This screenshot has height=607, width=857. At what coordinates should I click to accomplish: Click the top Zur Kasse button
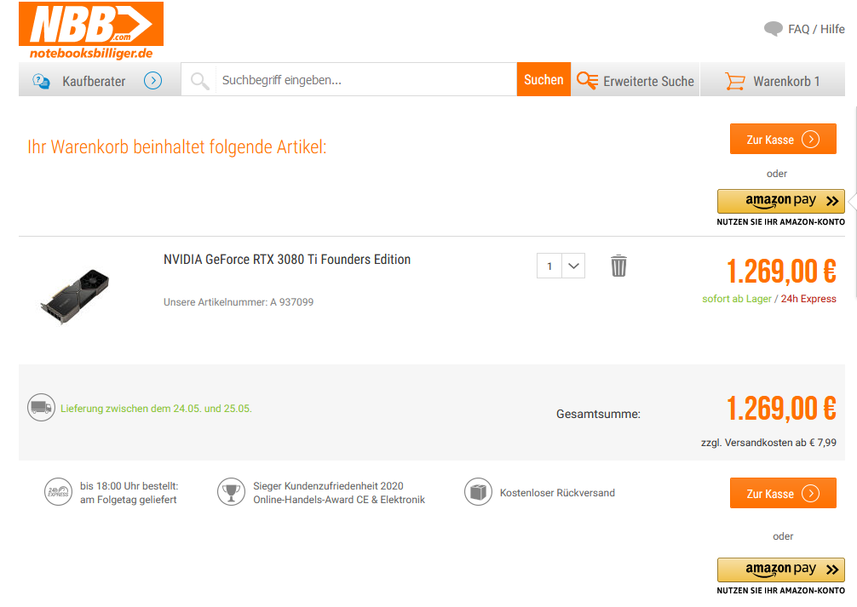783,139
